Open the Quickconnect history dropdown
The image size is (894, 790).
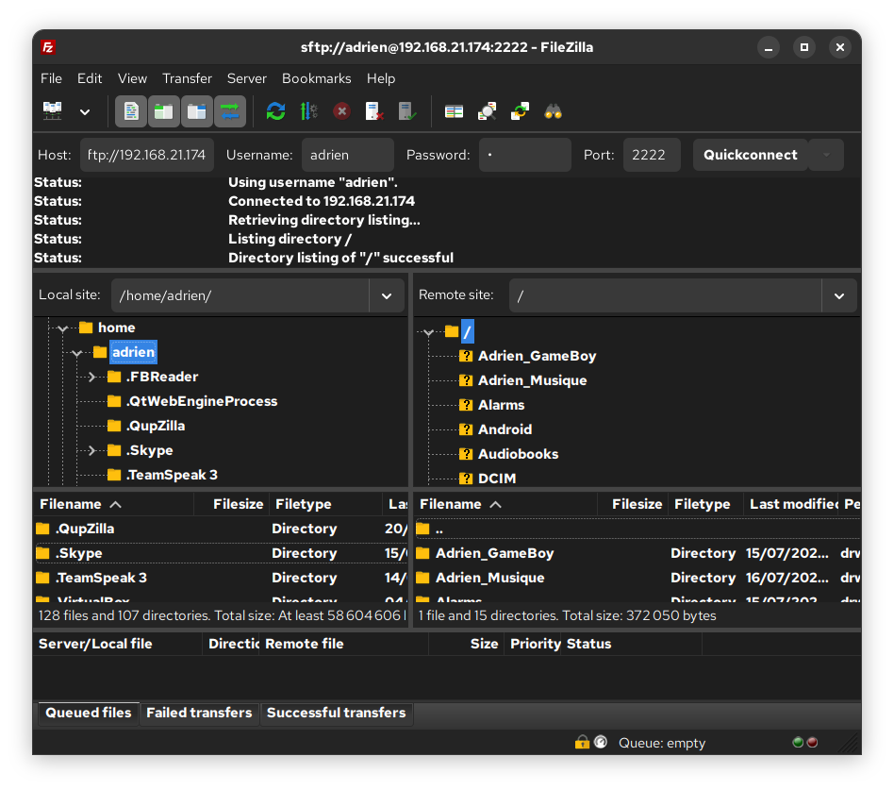coord(826,155)
